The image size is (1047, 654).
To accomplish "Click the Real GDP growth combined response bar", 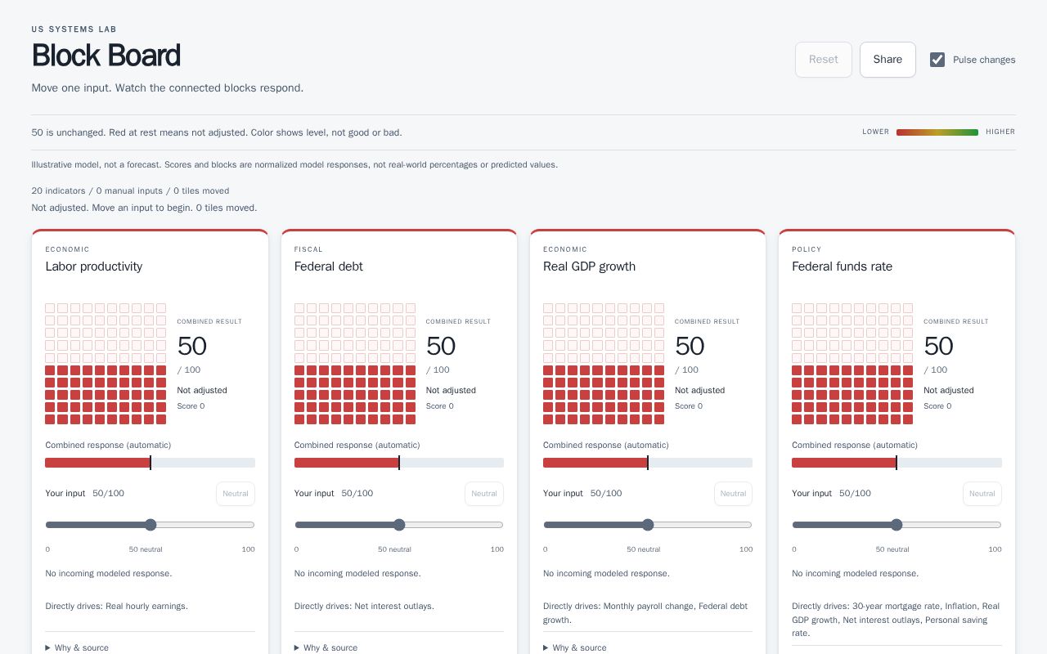I will pyautogui.click(x=648, y=463).
